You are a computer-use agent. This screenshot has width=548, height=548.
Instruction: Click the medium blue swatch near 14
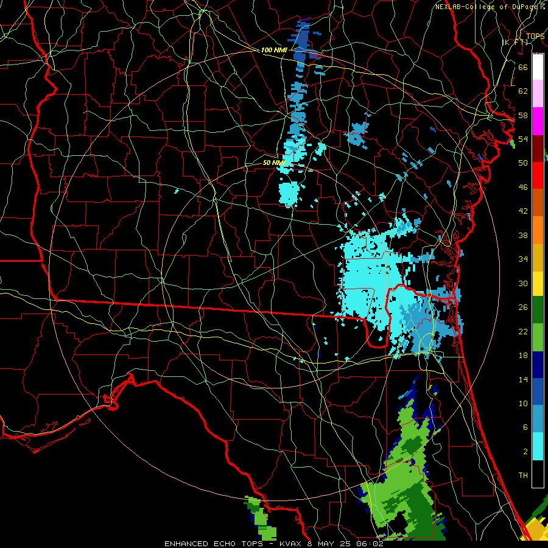point(538,392)
